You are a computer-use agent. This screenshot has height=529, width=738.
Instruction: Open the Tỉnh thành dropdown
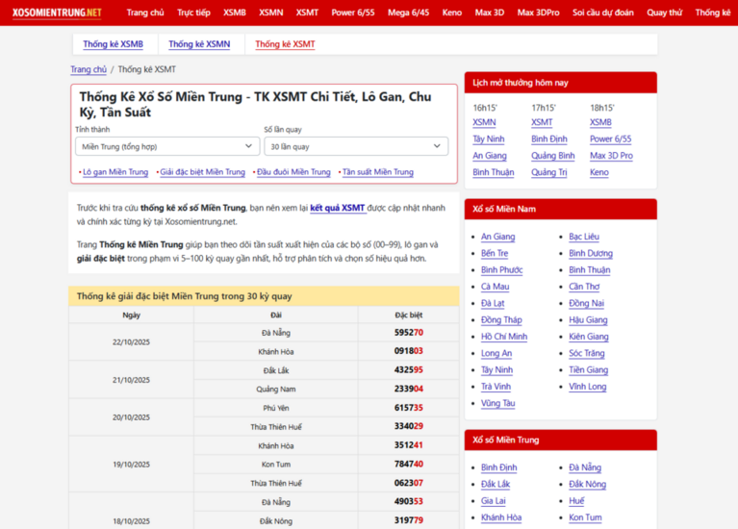click(167, 146)
